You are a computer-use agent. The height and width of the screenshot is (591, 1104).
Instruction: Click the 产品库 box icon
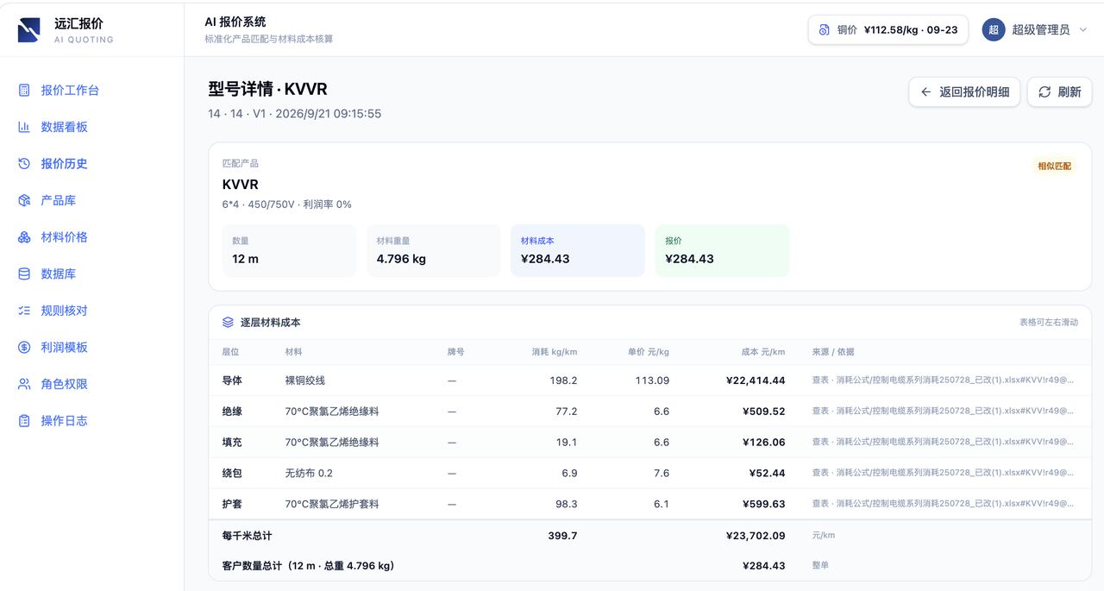[x=24, y=200]
